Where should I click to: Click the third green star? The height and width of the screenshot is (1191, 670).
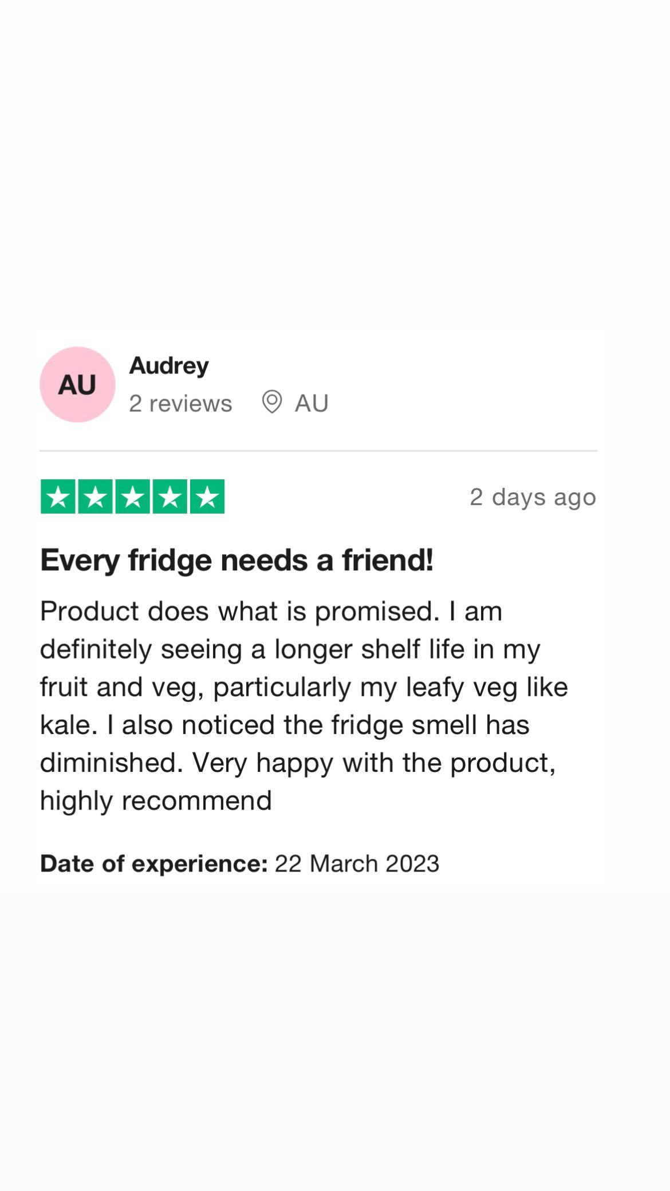point(132,496)
